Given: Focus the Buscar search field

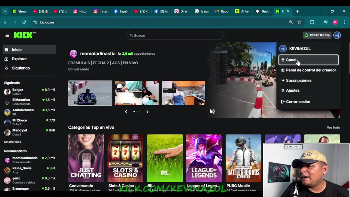Looking at the screenshot, I should (x=175, y=35).
